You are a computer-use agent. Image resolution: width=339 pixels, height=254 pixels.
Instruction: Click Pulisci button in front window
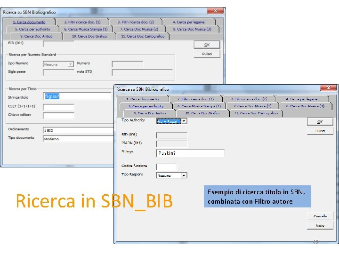(320, 131)
